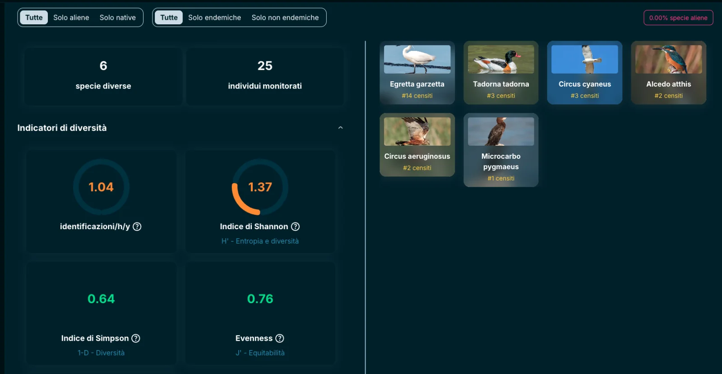
Task: Collapse the Indicatori di diversità section
Action: click(341, 128)
